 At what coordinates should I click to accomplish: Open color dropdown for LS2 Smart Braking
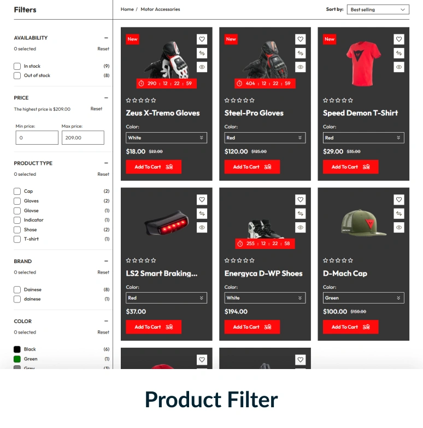click(x=166, y=298)
